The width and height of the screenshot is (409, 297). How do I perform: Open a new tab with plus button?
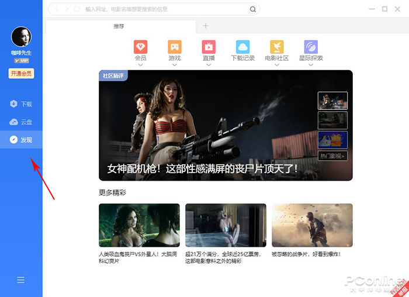[x=206, y=26]
